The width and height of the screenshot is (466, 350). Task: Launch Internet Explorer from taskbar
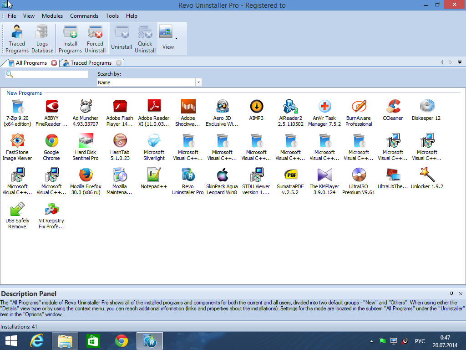tap(37, 341)
